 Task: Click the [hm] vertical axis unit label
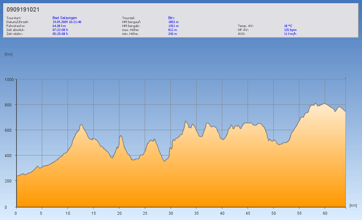[x=9, y=54]
